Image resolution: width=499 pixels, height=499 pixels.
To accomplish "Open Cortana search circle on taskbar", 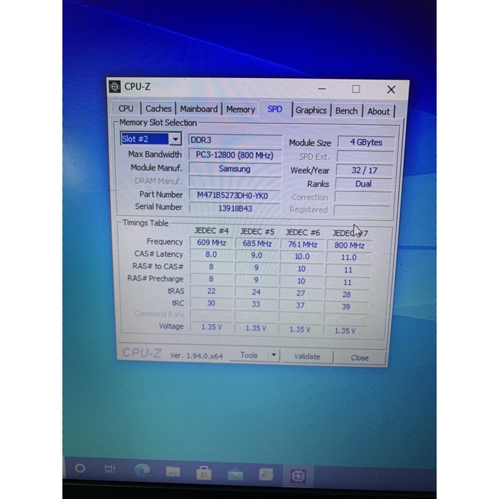I will (80, 468).
